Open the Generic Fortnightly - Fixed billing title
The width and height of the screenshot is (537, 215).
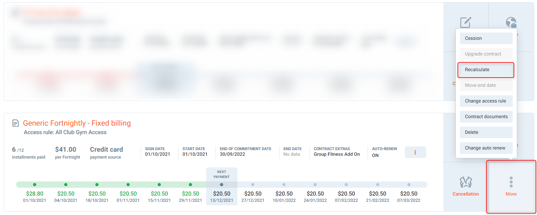[77, 123]
